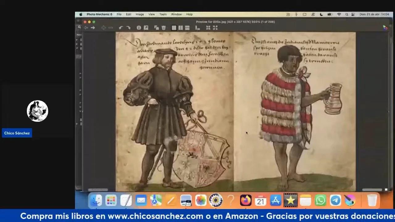Click the preview image of the manuscript
The height and width of the screenshot is (222, 395).
(x=236, y=112)
